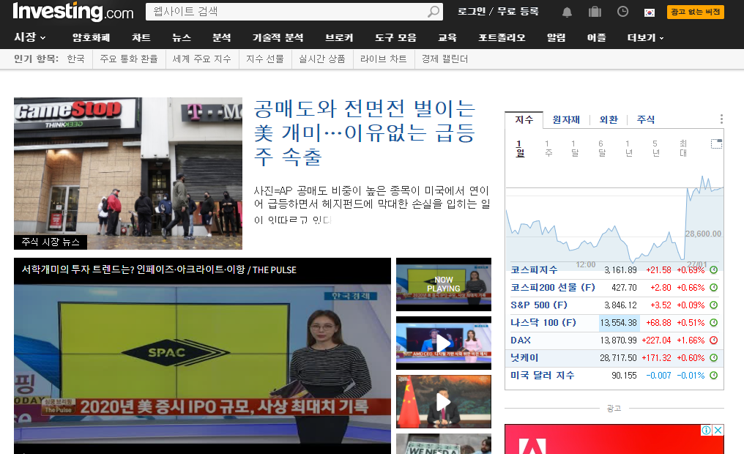Select the 6달 chart range

[x=602, y=148]
